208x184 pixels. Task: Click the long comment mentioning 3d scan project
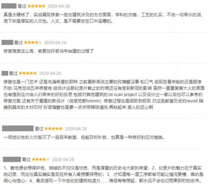coord(104,95)
